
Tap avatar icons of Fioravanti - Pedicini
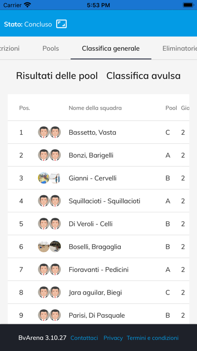pos(49,269)
